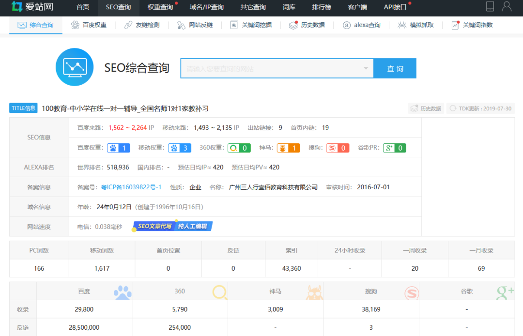Click the 神马 收录 value 3,009
523x336 pixels.
coord(276,309)
